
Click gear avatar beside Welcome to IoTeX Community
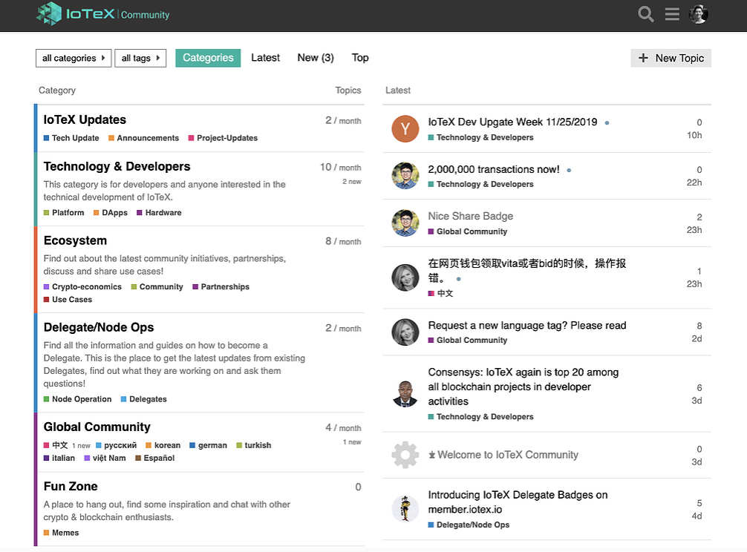click(405, 455)
